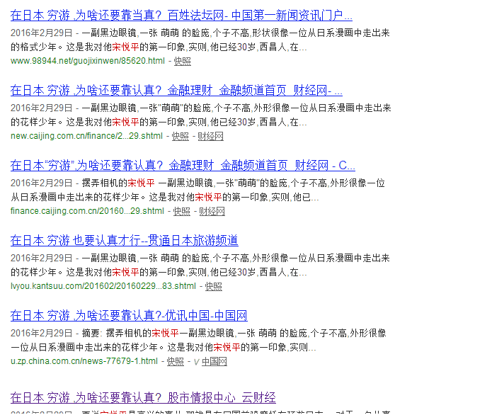492x415 pixels.
Task: Click 财经网 source link beside new.caijing.com.cn
Action: pyautogui.click(x=210, y=136)
